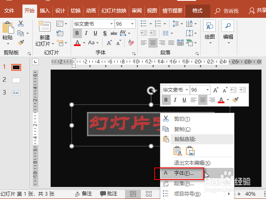Click mini toolbar red font color button
The width and height of the screenshot is (266, 199).
[221, 100]
